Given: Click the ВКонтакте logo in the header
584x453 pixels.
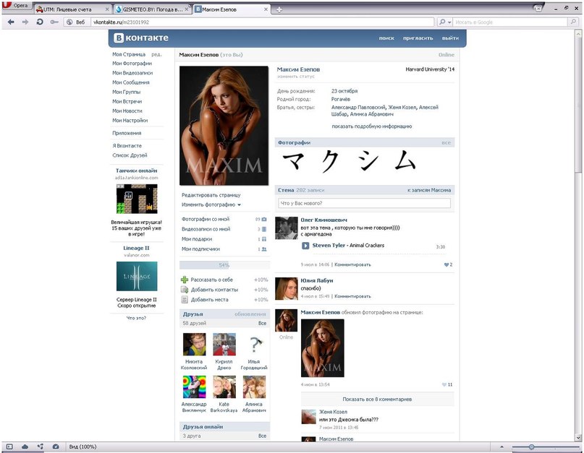Looking at the screenshot, I should (x=140, y=38).
